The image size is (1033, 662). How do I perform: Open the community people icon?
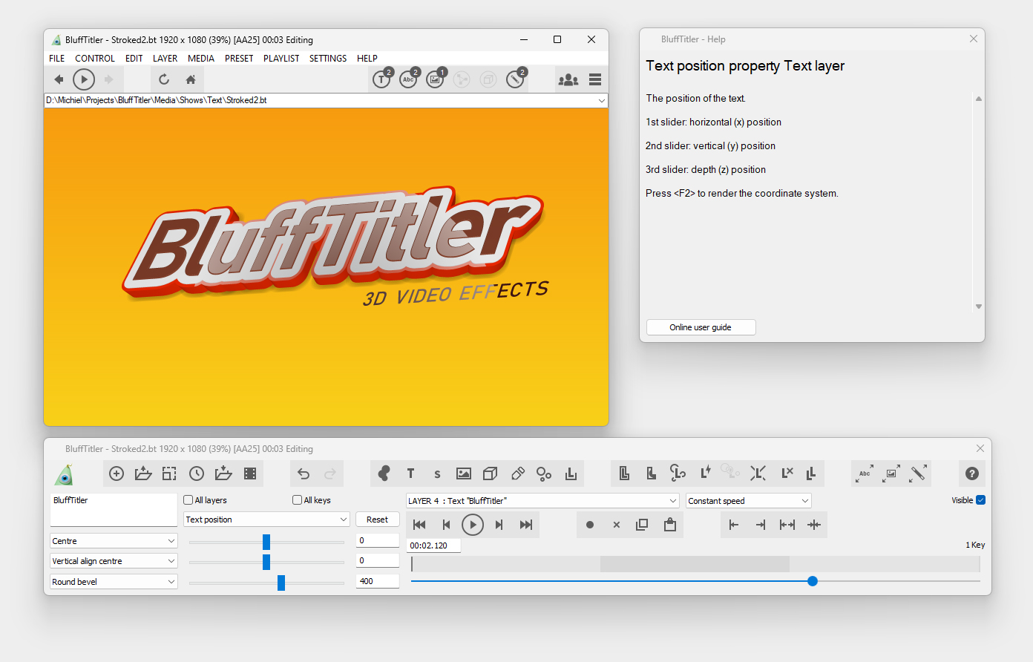568,79
